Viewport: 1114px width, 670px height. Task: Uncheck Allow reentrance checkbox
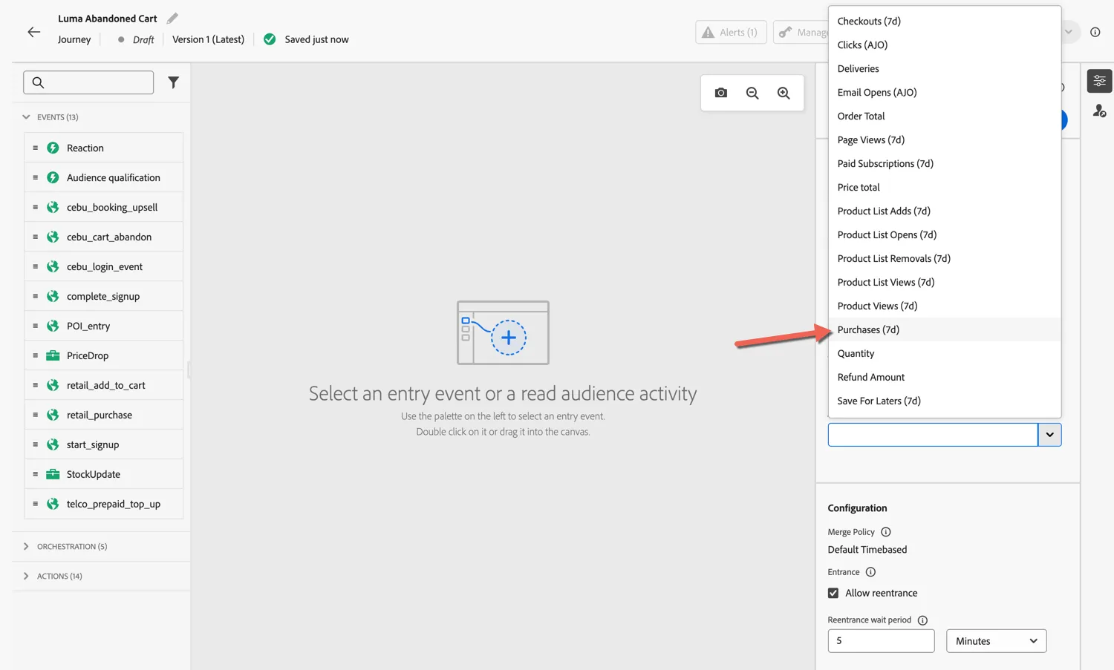[833, 593]
